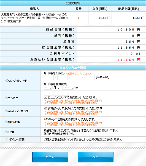Select 代引 cash on delivery option

7,132
